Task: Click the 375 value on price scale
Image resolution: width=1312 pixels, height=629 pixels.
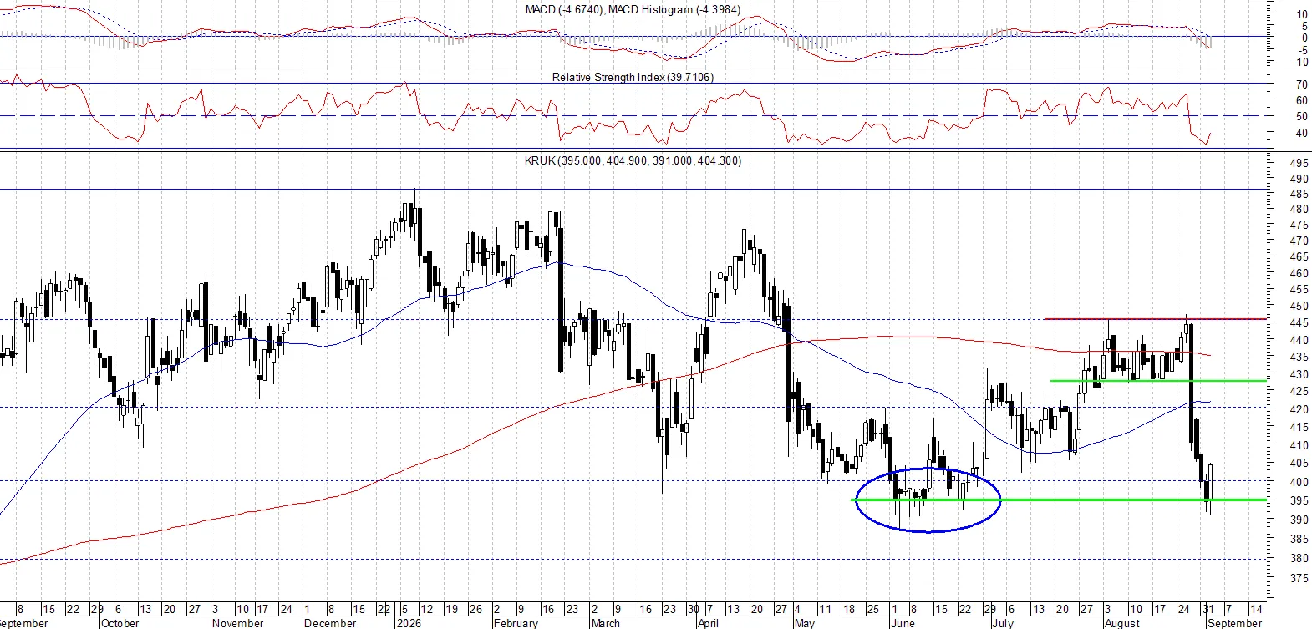Action: [1299, 578]
